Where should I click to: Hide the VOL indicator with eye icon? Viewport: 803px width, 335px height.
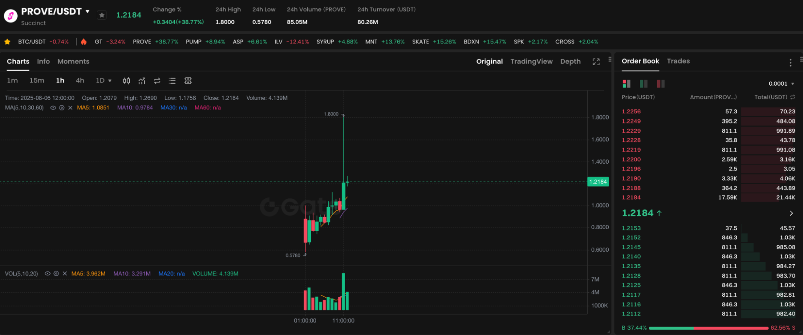(x=47, y=273)
